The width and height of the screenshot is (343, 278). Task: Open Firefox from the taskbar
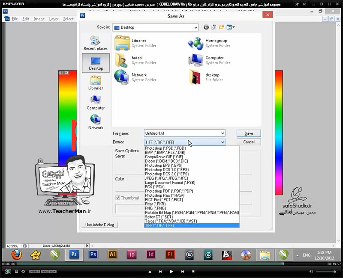[17, 254]
